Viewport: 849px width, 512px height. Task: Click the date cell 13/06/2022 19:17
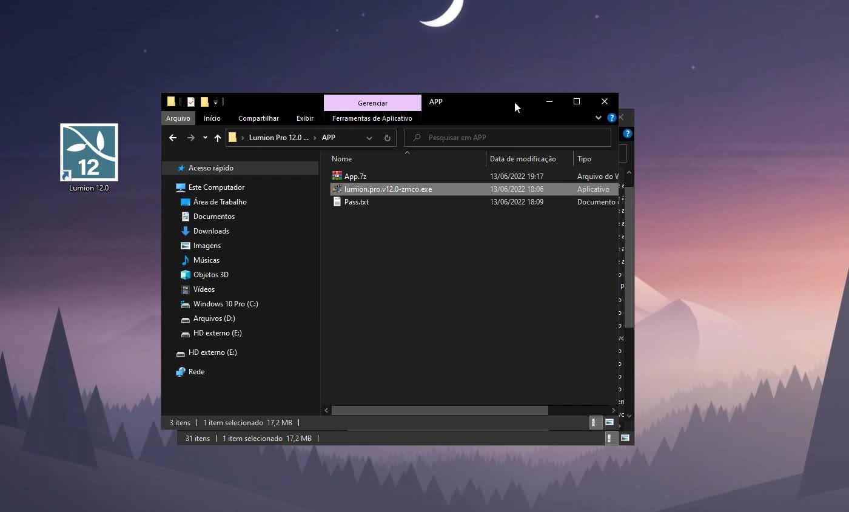click(517, 177)
